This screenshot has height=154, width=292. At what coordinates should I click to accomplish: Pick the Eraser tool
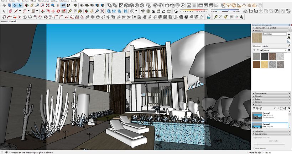pos(10,11)
